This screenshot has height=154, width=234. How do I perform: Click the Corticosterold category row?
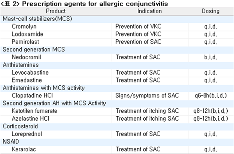(x=117, y=126)
